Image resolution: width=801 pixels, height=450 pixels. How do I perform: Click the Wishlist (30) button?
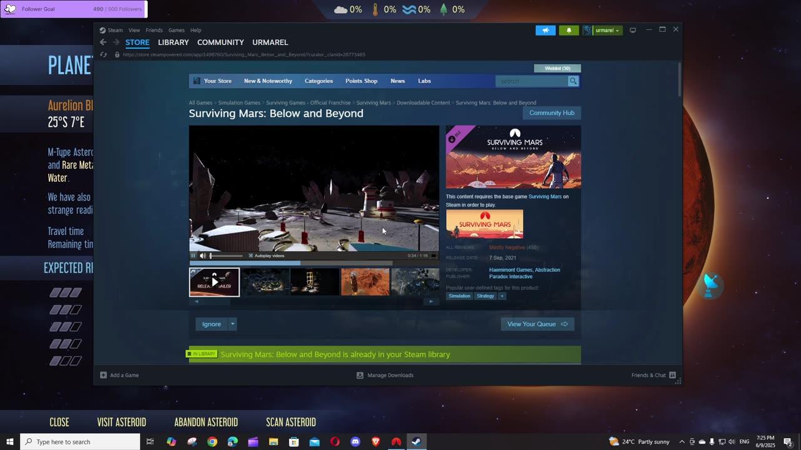tap(557, 68)
